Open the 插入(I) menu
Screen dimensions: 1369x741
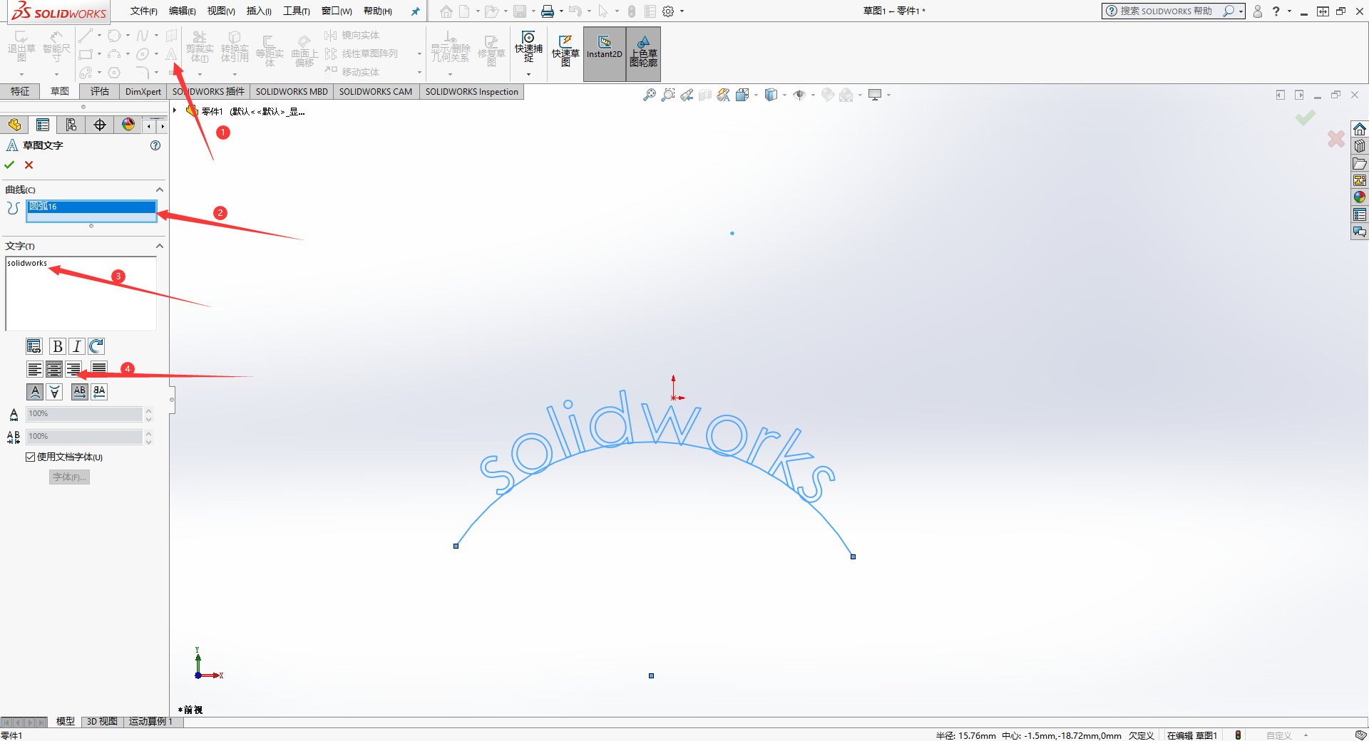pos(259,11)
